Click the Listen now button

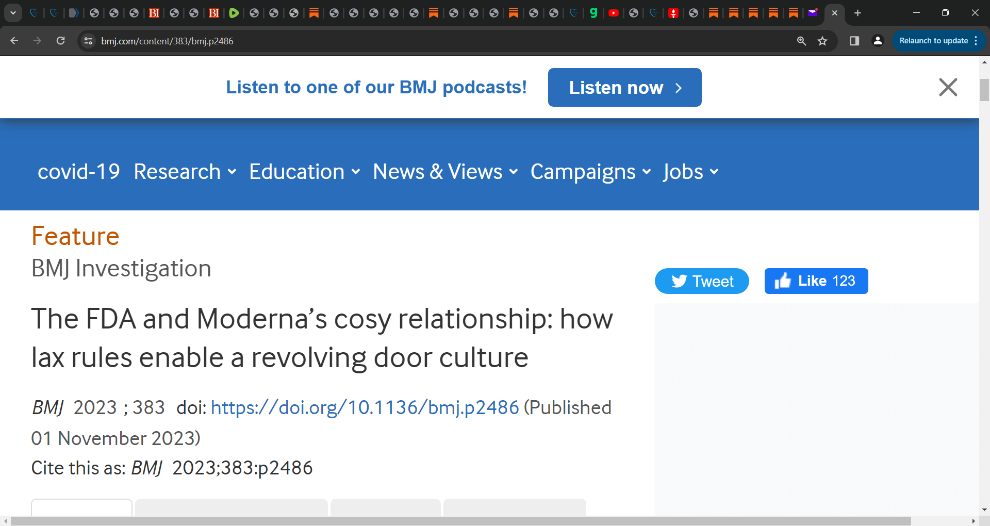(624, 87)
